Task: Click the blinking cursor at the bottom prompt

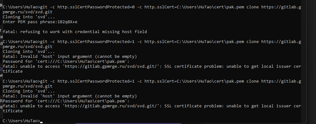Action: [x=41, y=122]
